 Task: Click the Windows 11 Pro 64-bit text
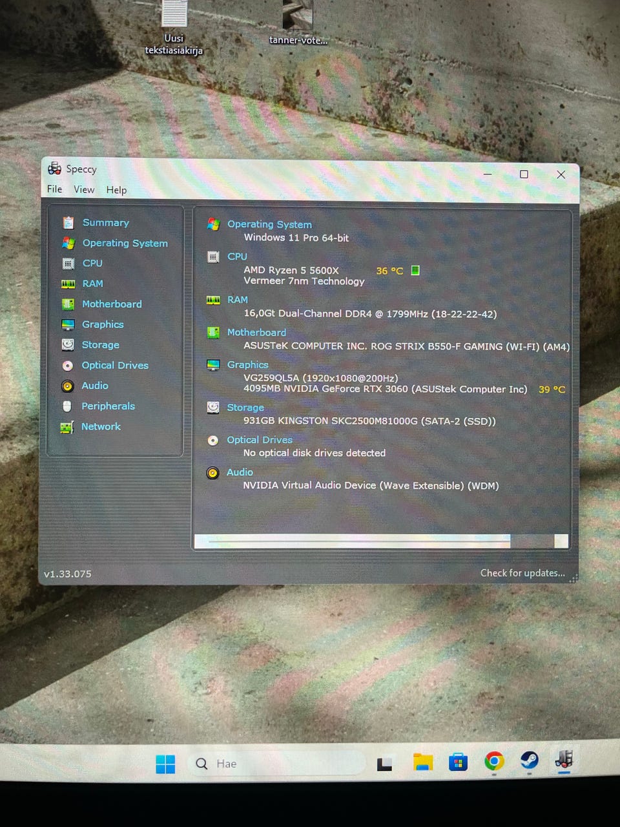click(x=296, y=238)
